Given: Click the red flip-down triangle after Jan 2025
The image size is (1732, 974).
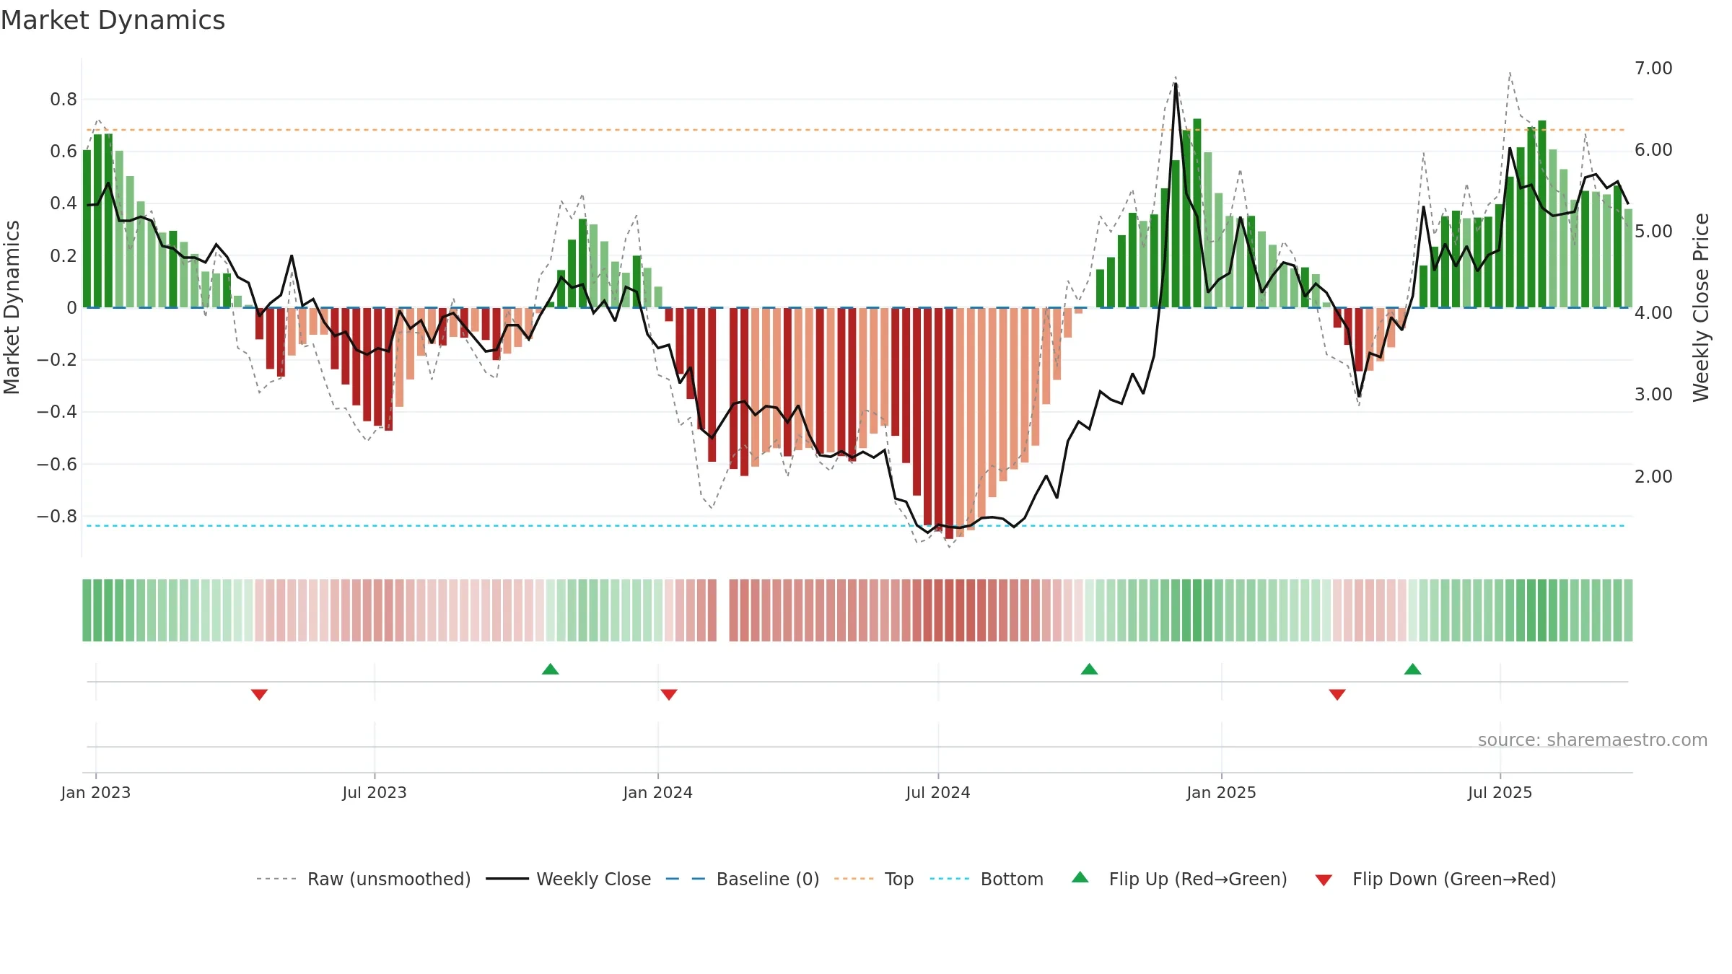Looking at the screenshot, I should click(x=1337, y=695).
